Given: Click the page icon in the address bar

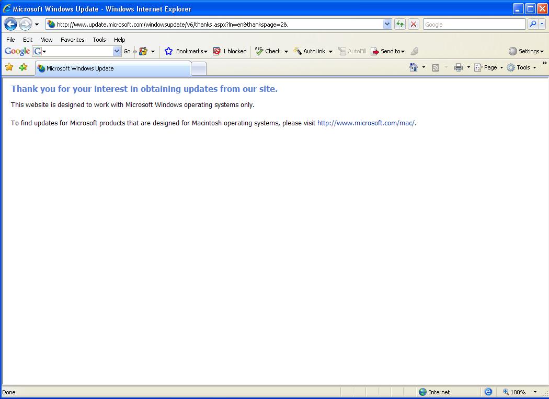Looking at the screenshot, I should 51,24.
